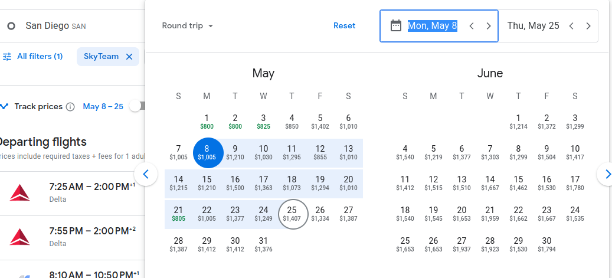Click the calendar icon in departure field
The image size is (612, 278).
coord(396,26)
